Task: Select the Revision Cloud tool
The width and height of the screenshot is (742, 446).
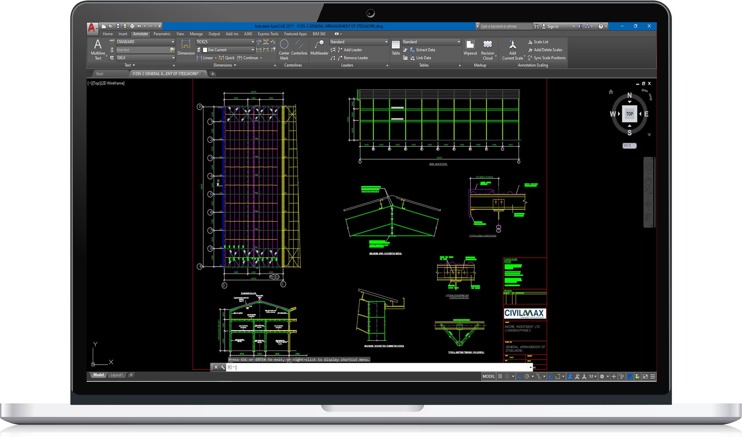Action: click(488, 49)
